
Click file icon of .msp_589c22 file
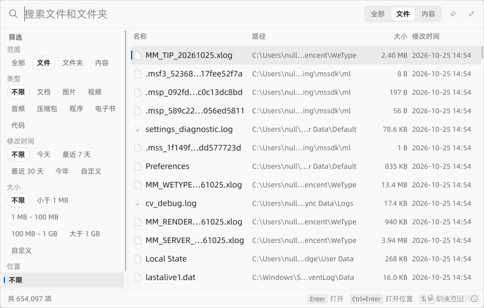[138, 111]
